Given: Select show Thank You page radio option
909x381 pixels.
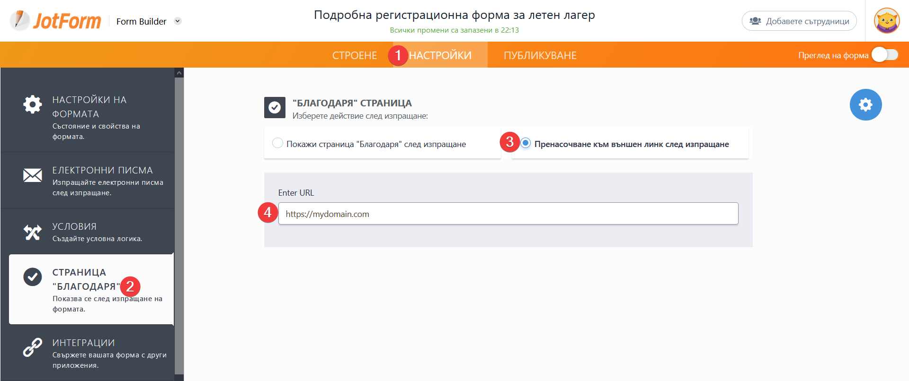Looking at the screenshot, I should 278,143.
